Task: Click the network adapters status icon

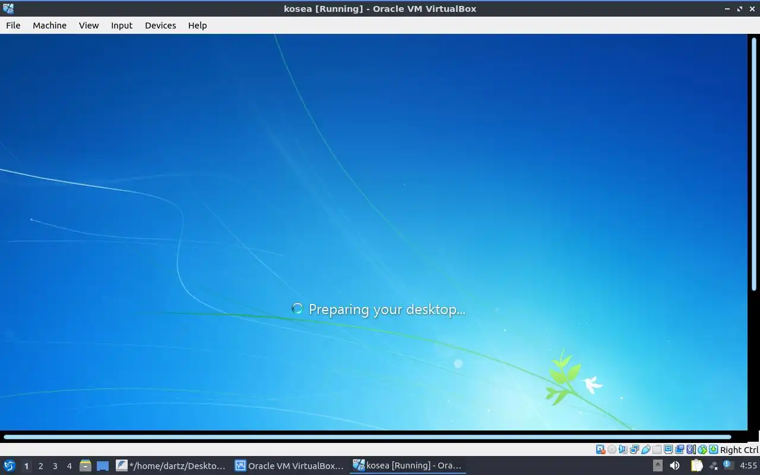Action: 634,450
